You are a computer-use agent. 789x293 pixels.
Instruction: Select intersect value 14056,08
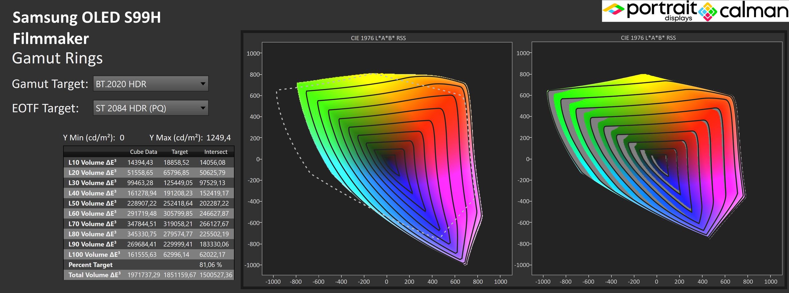pos(212,163)
